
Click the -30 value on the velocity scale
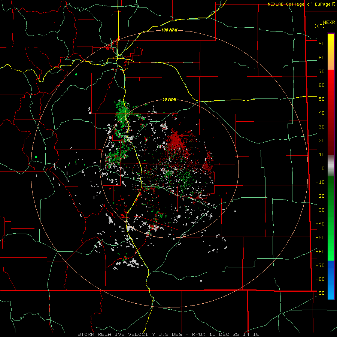click(320, 210)
